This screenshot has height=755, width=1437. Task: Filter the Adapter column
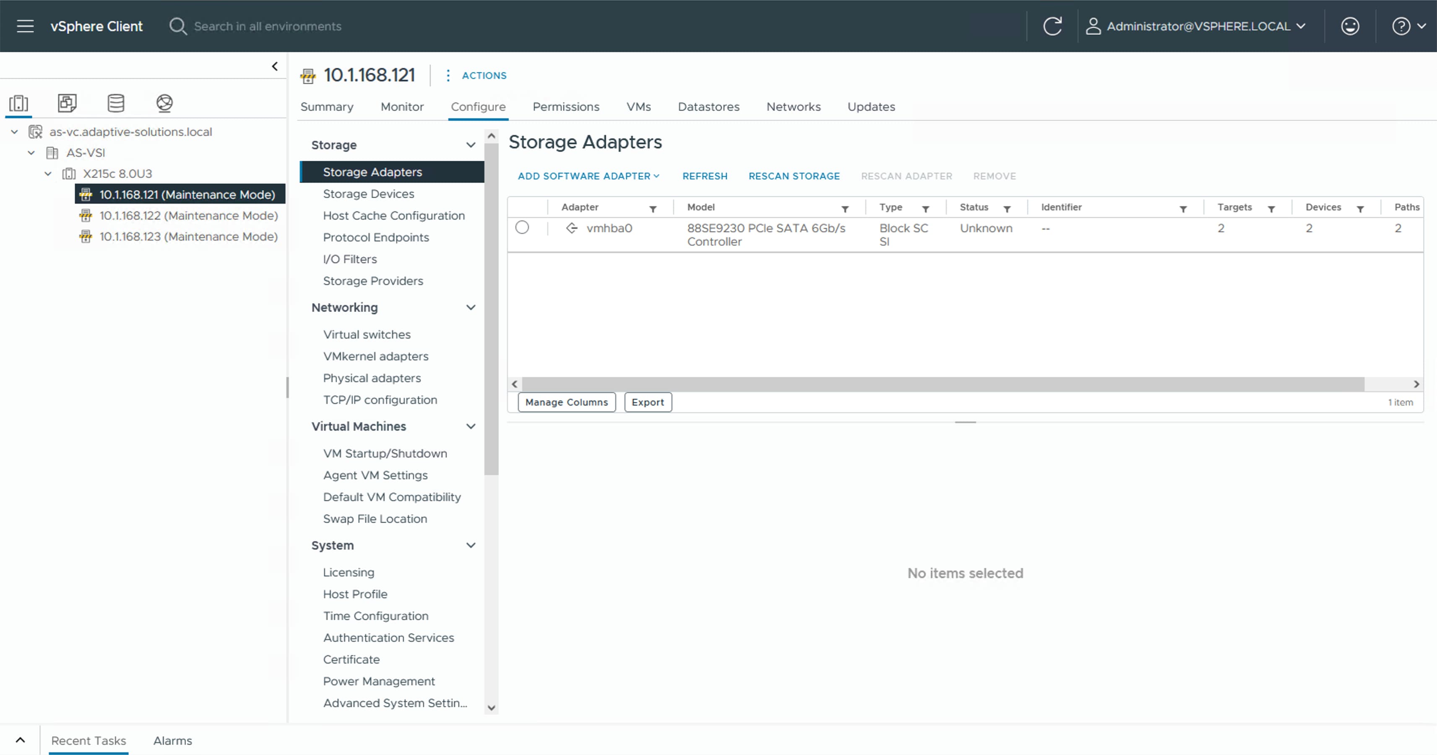click(x=653, y=209)
